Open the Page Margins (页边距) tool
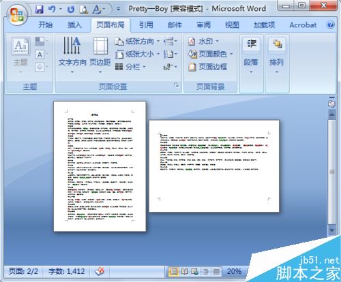Viewport: 341px width, 282px height. [x=100, y=55]
